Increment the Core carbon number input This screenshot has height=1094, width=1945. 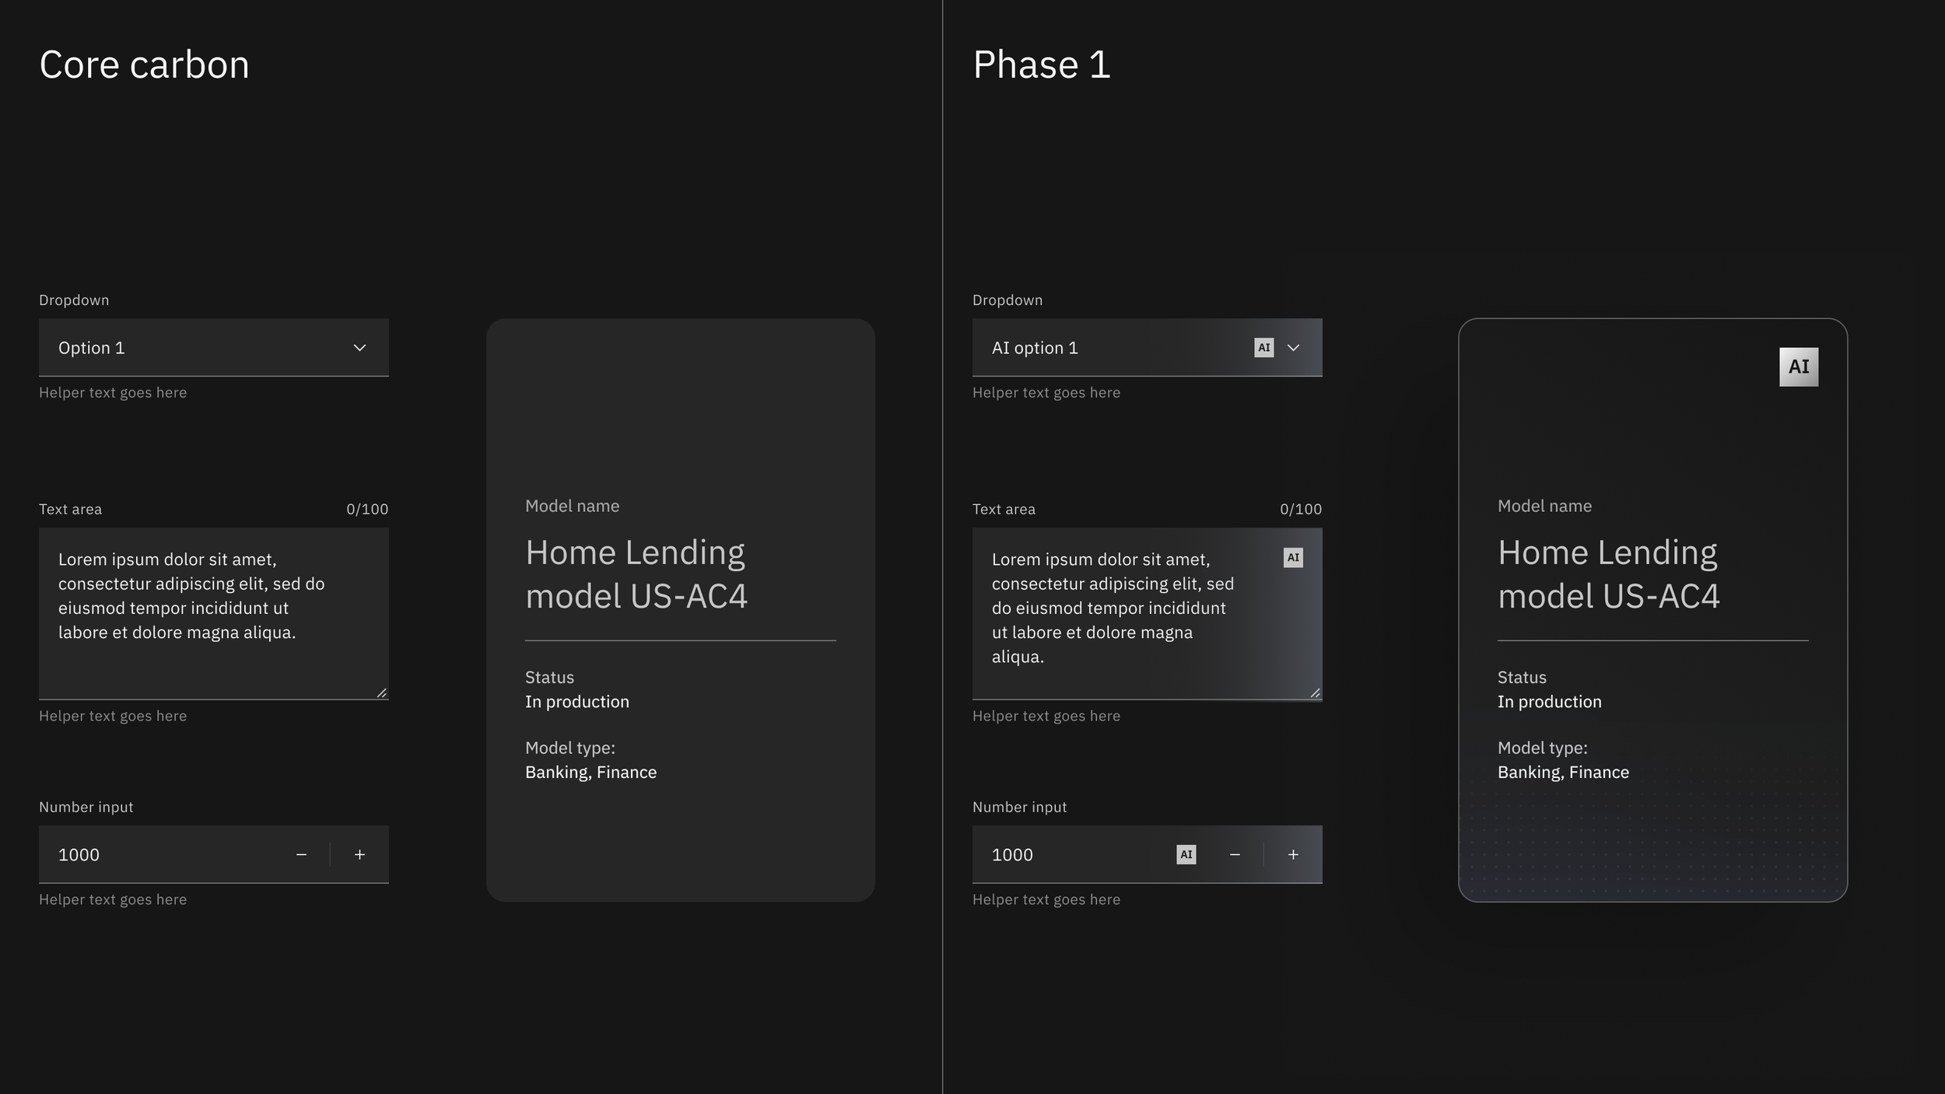tap(359, 854)
